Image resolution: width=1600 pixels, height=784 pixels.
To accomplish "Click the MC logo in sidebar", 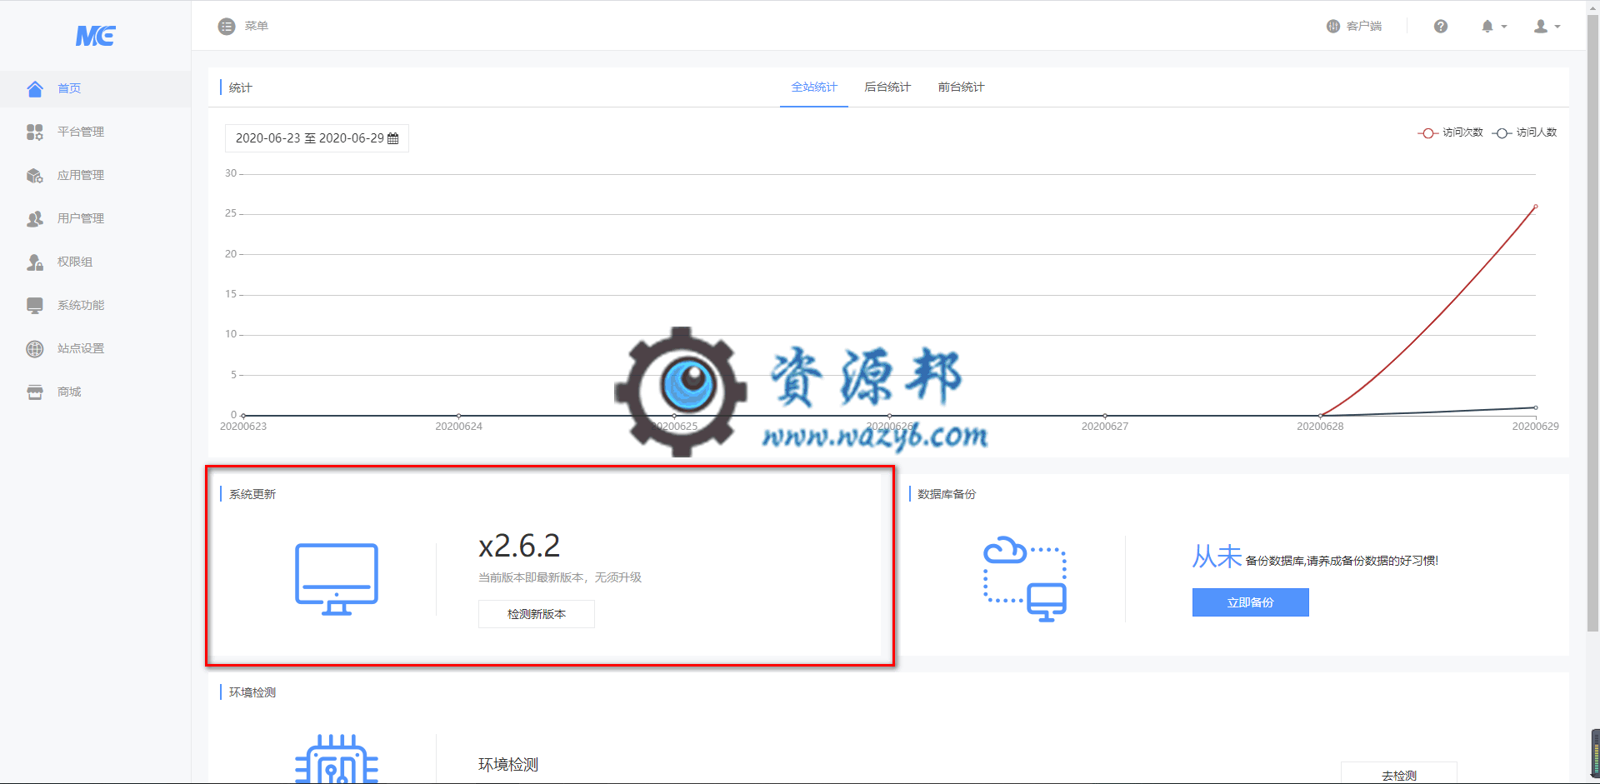I will point(96,36).
